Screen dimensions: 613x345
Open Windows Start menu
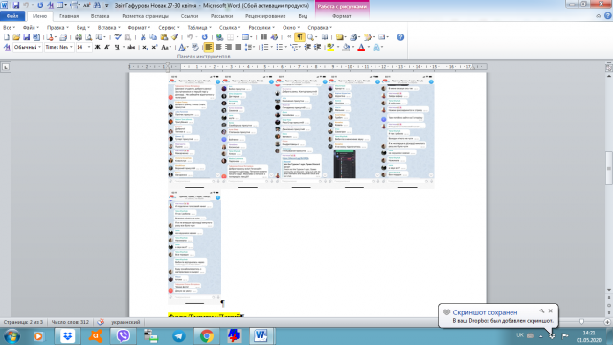11,336
